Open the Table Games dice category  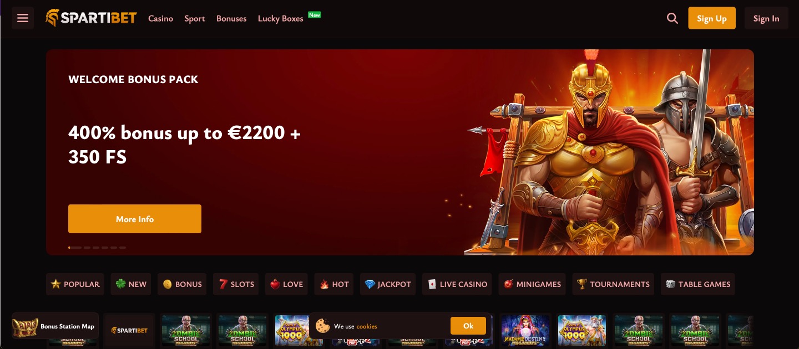tap(698, 284)
